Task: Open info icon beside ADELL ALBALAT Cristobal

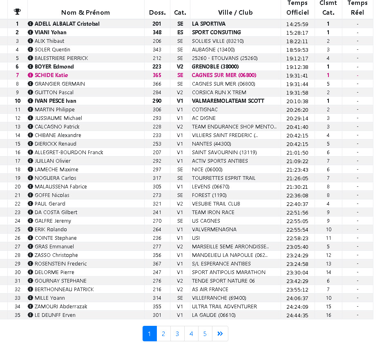Action: pos(30,24)
